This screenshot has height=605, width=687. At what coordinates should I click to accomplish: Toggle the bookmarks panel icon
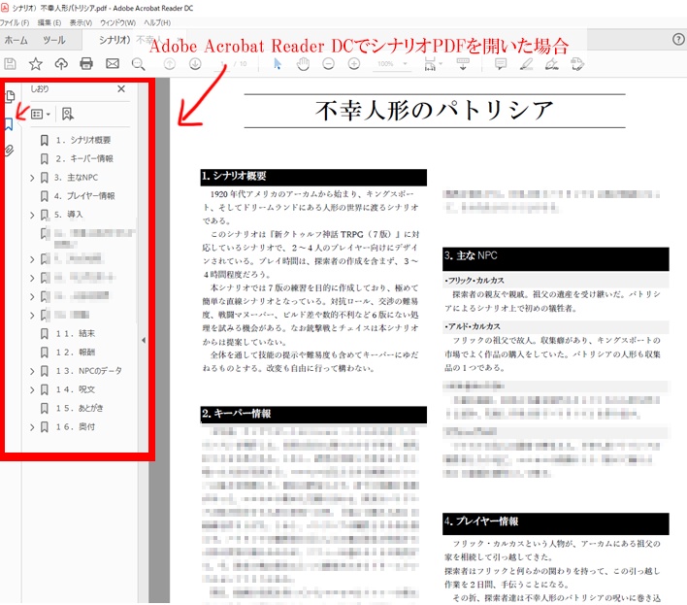tap(9, 124)
